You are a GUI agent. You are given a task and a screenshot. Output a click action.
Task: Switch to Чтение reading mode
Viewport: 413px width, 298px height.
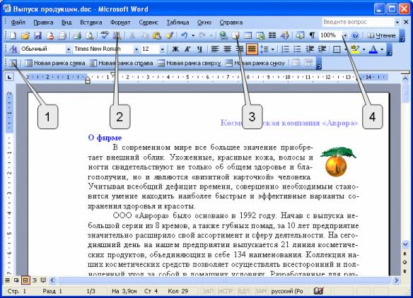point(381,35)
